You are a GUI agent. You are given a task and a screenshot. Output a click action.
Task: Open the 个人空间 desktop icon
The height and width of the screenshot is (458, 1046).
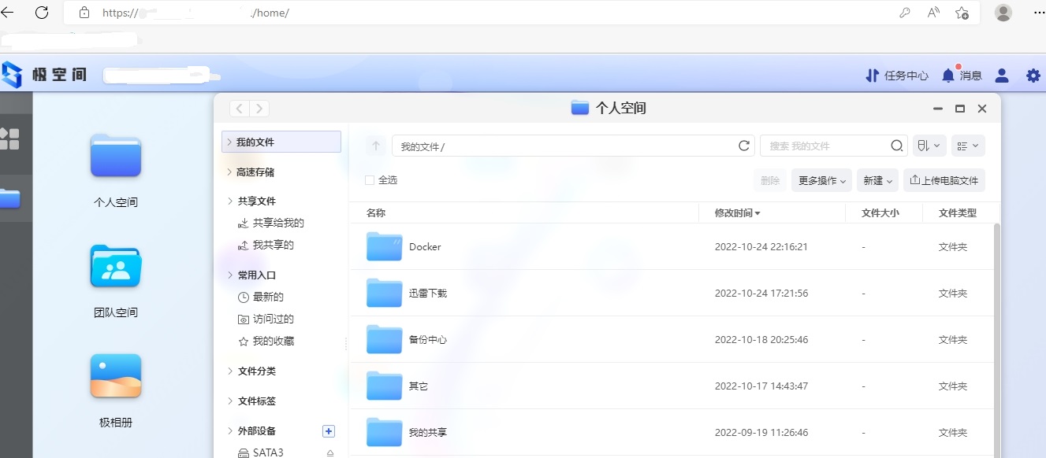[115, 156]
